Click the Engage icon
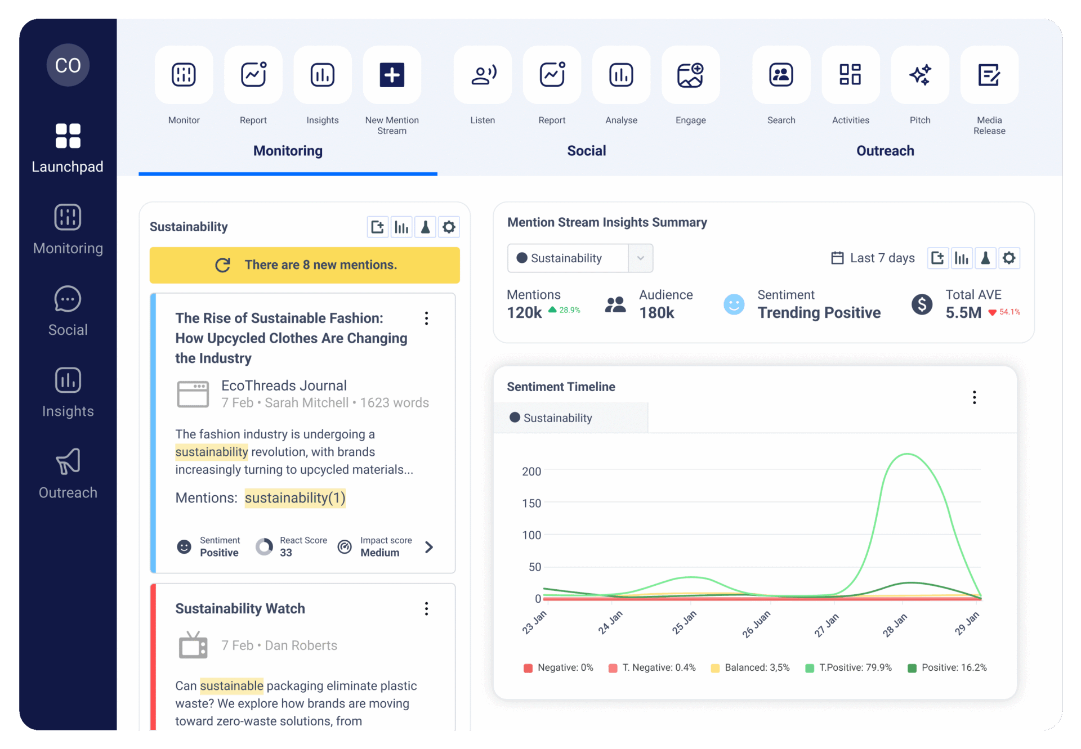 tap(690, 75)
